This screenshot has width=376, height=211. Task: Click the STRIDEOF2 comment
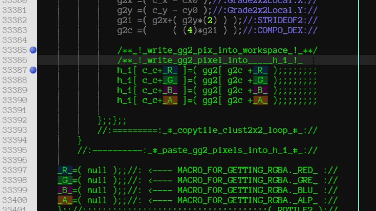[280, 21]
